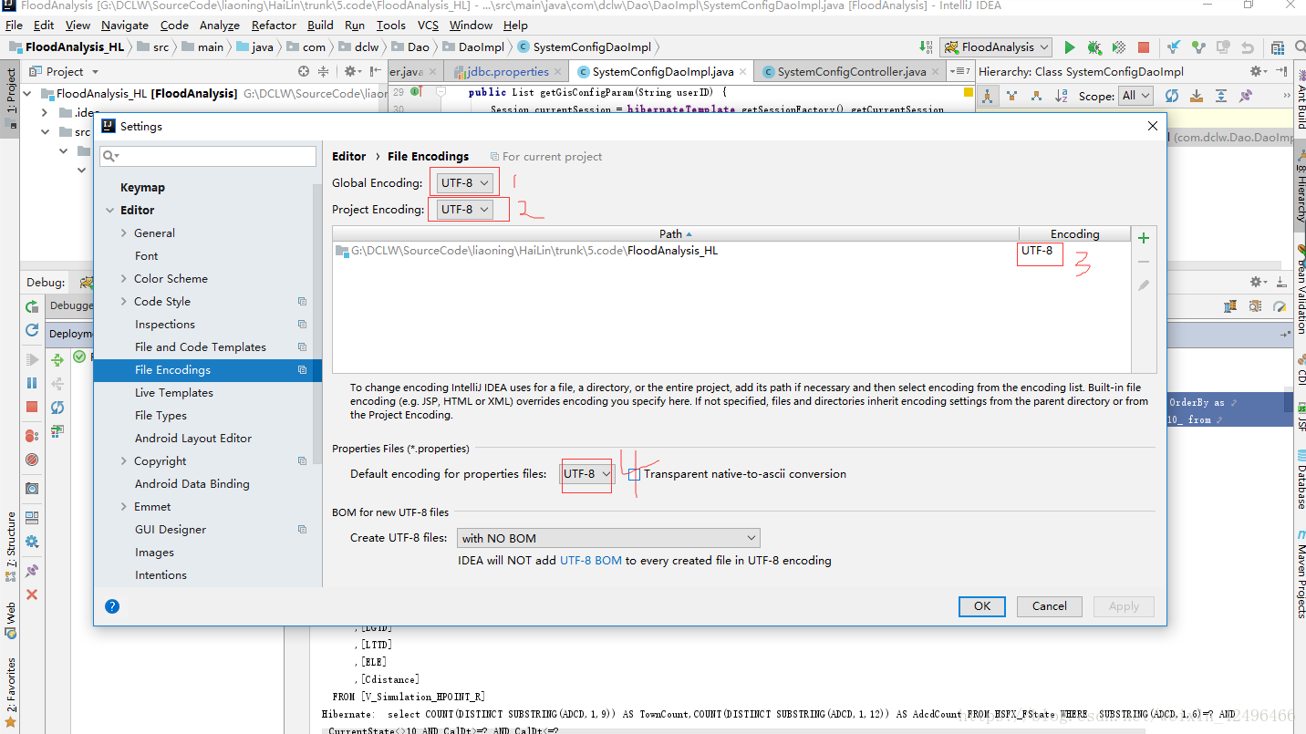The height and width of the screenshot is (734, 1306).
Task: Open the Navigate menu
Action: tap(125, 26)
